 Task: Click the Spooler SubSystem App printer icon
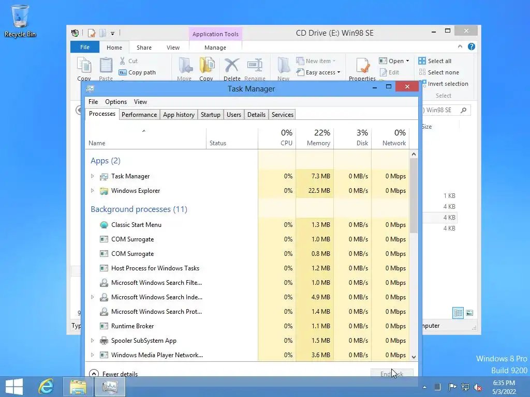coord(104,341)
